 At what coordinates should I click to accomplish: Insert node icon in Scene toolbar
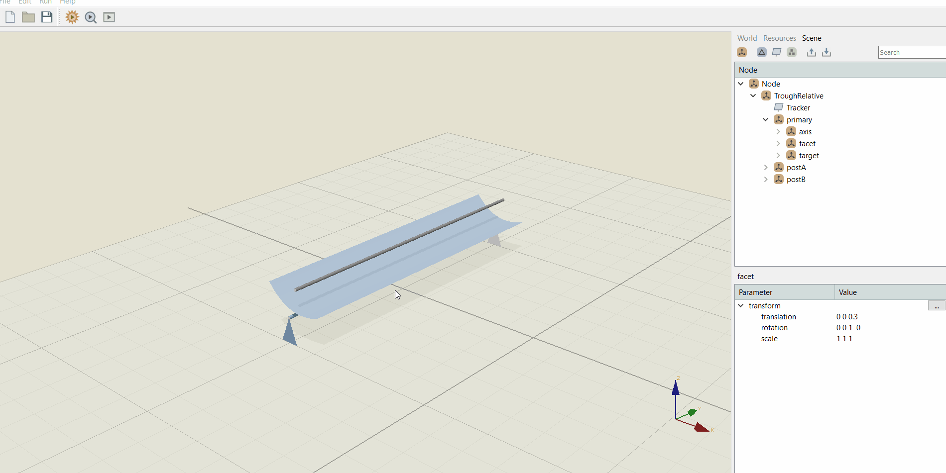point(742,52)
